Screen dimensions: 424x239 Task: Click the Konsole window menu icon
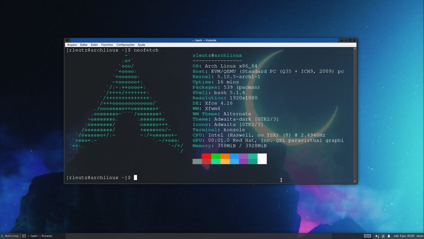(66, 40)
